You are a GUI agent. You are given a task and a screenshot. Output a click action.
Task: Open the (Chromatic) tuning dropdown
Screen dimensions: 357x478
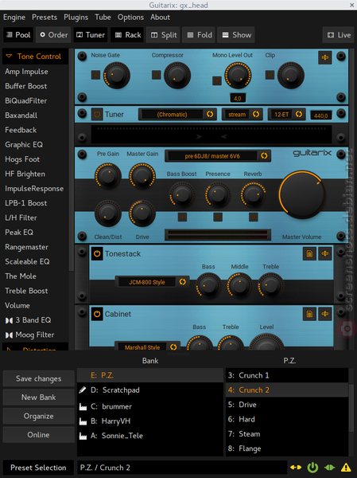coord(177,114)
